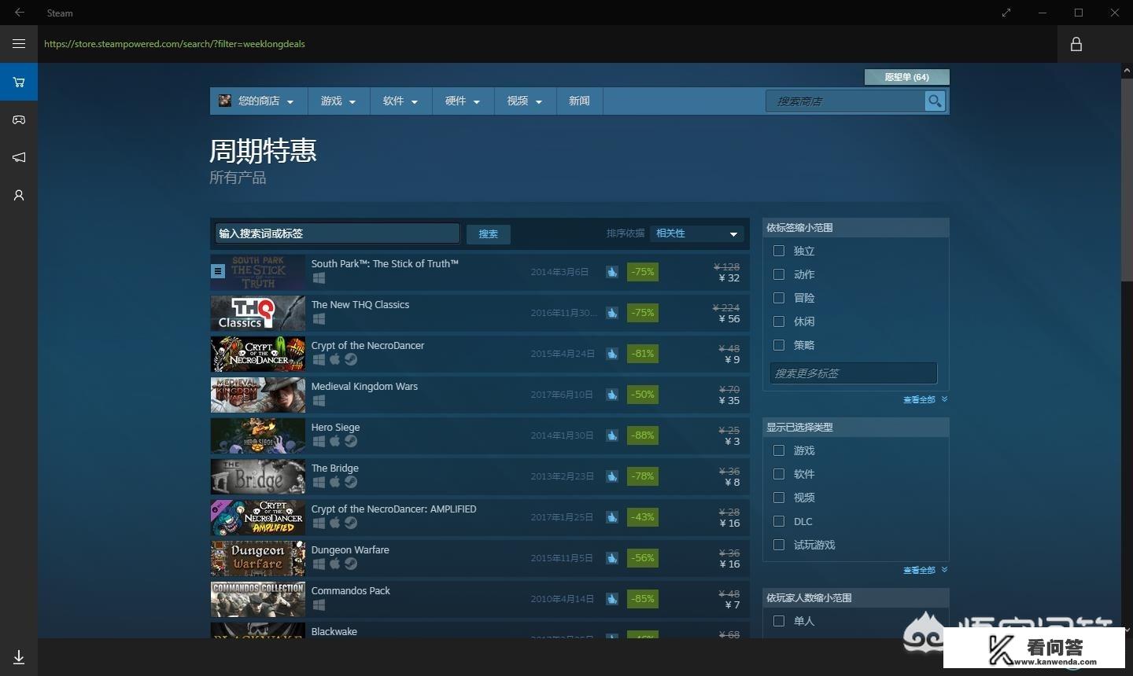Click thumbs-up review icon for Hero Siege
The image size is (1133, 676).
612,435
